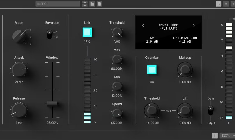Click the Lift knob

tap(185, 110)
